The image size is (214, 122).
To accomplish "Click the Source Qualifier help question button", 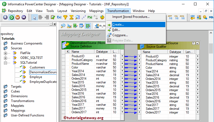I will point(193,43).
